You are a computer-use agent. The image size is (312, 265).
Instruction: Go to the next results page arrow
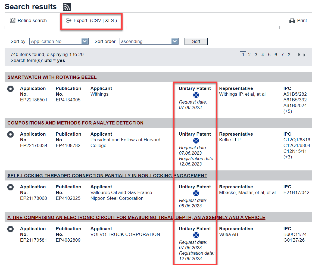(x=299, y=55)
